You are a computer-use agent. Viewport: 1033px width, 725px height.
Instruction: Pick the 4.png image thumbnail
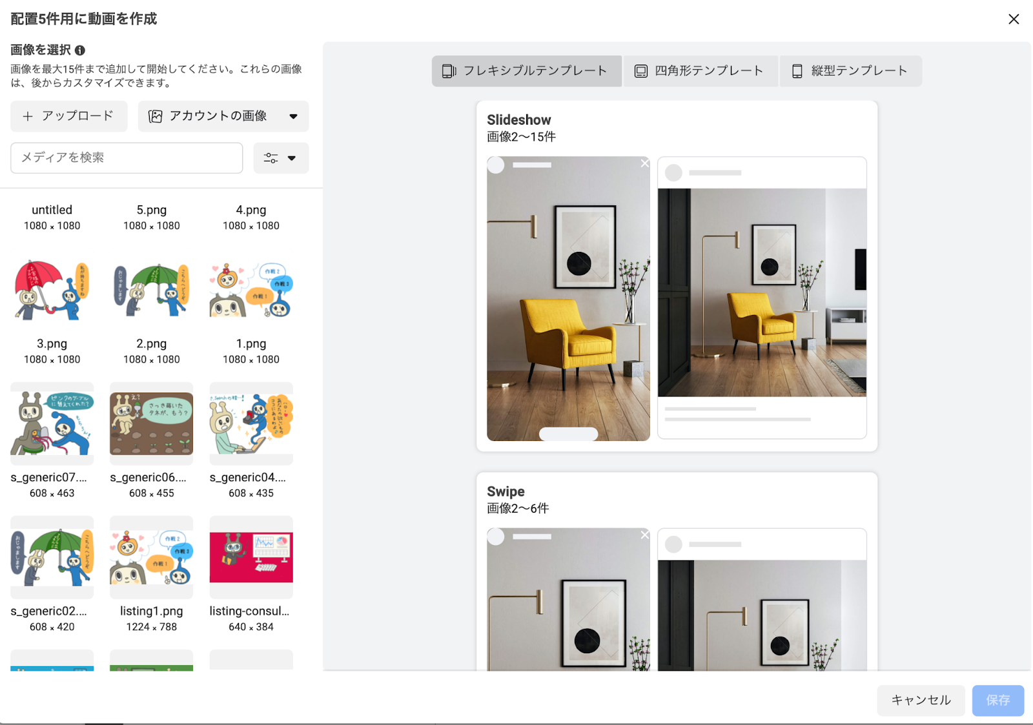(251, 290)
